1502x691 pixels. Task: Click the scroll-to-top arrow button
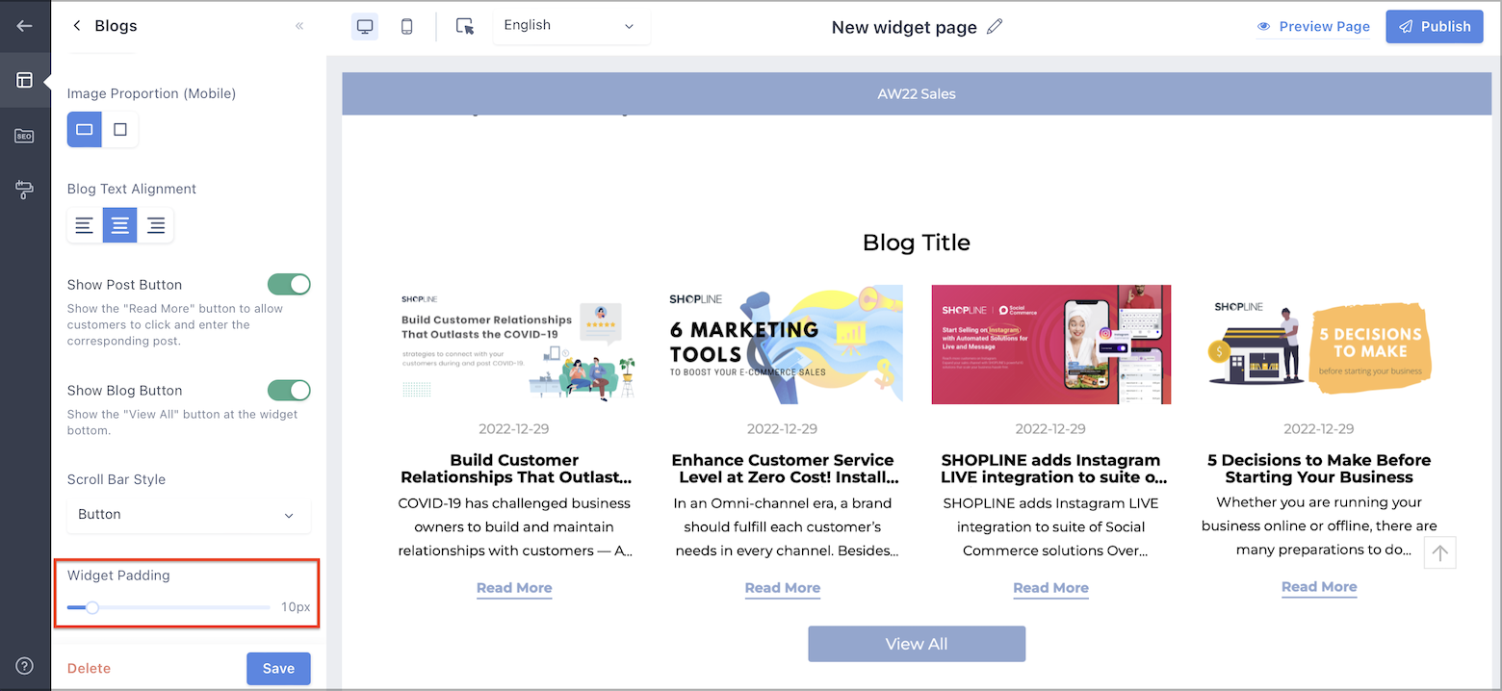pos(1439,552)
